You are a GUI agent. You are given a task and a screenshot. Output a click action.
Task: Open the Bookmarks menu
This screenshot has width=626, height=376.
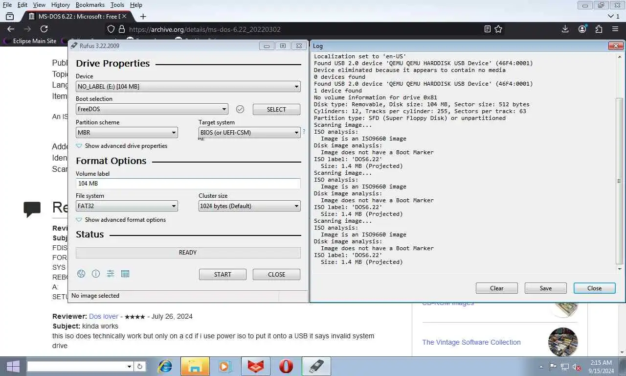90,5
